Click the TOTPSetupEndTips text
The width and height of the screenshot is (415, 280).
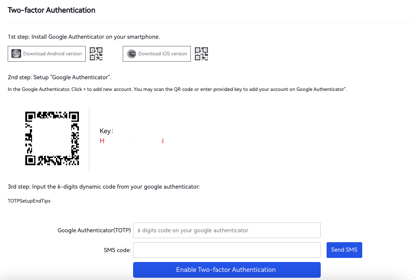pyautogui.click(x=29, y=201)
